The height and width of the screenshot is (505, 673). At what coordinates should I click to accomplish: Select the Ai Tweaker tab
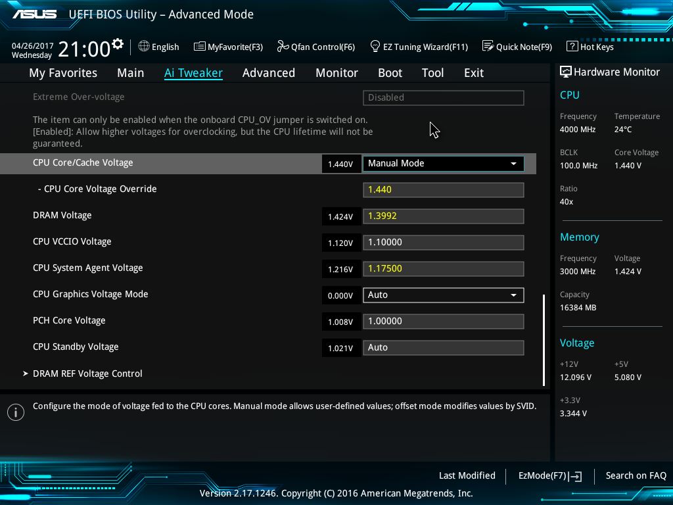pyautogui.click(x=193, y=73)
